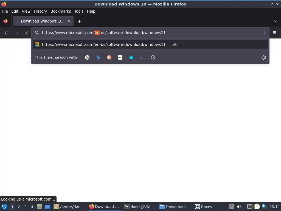The image size is (281, 211).
Task: Open the Edit menu
Action: [x=15, y=11]
